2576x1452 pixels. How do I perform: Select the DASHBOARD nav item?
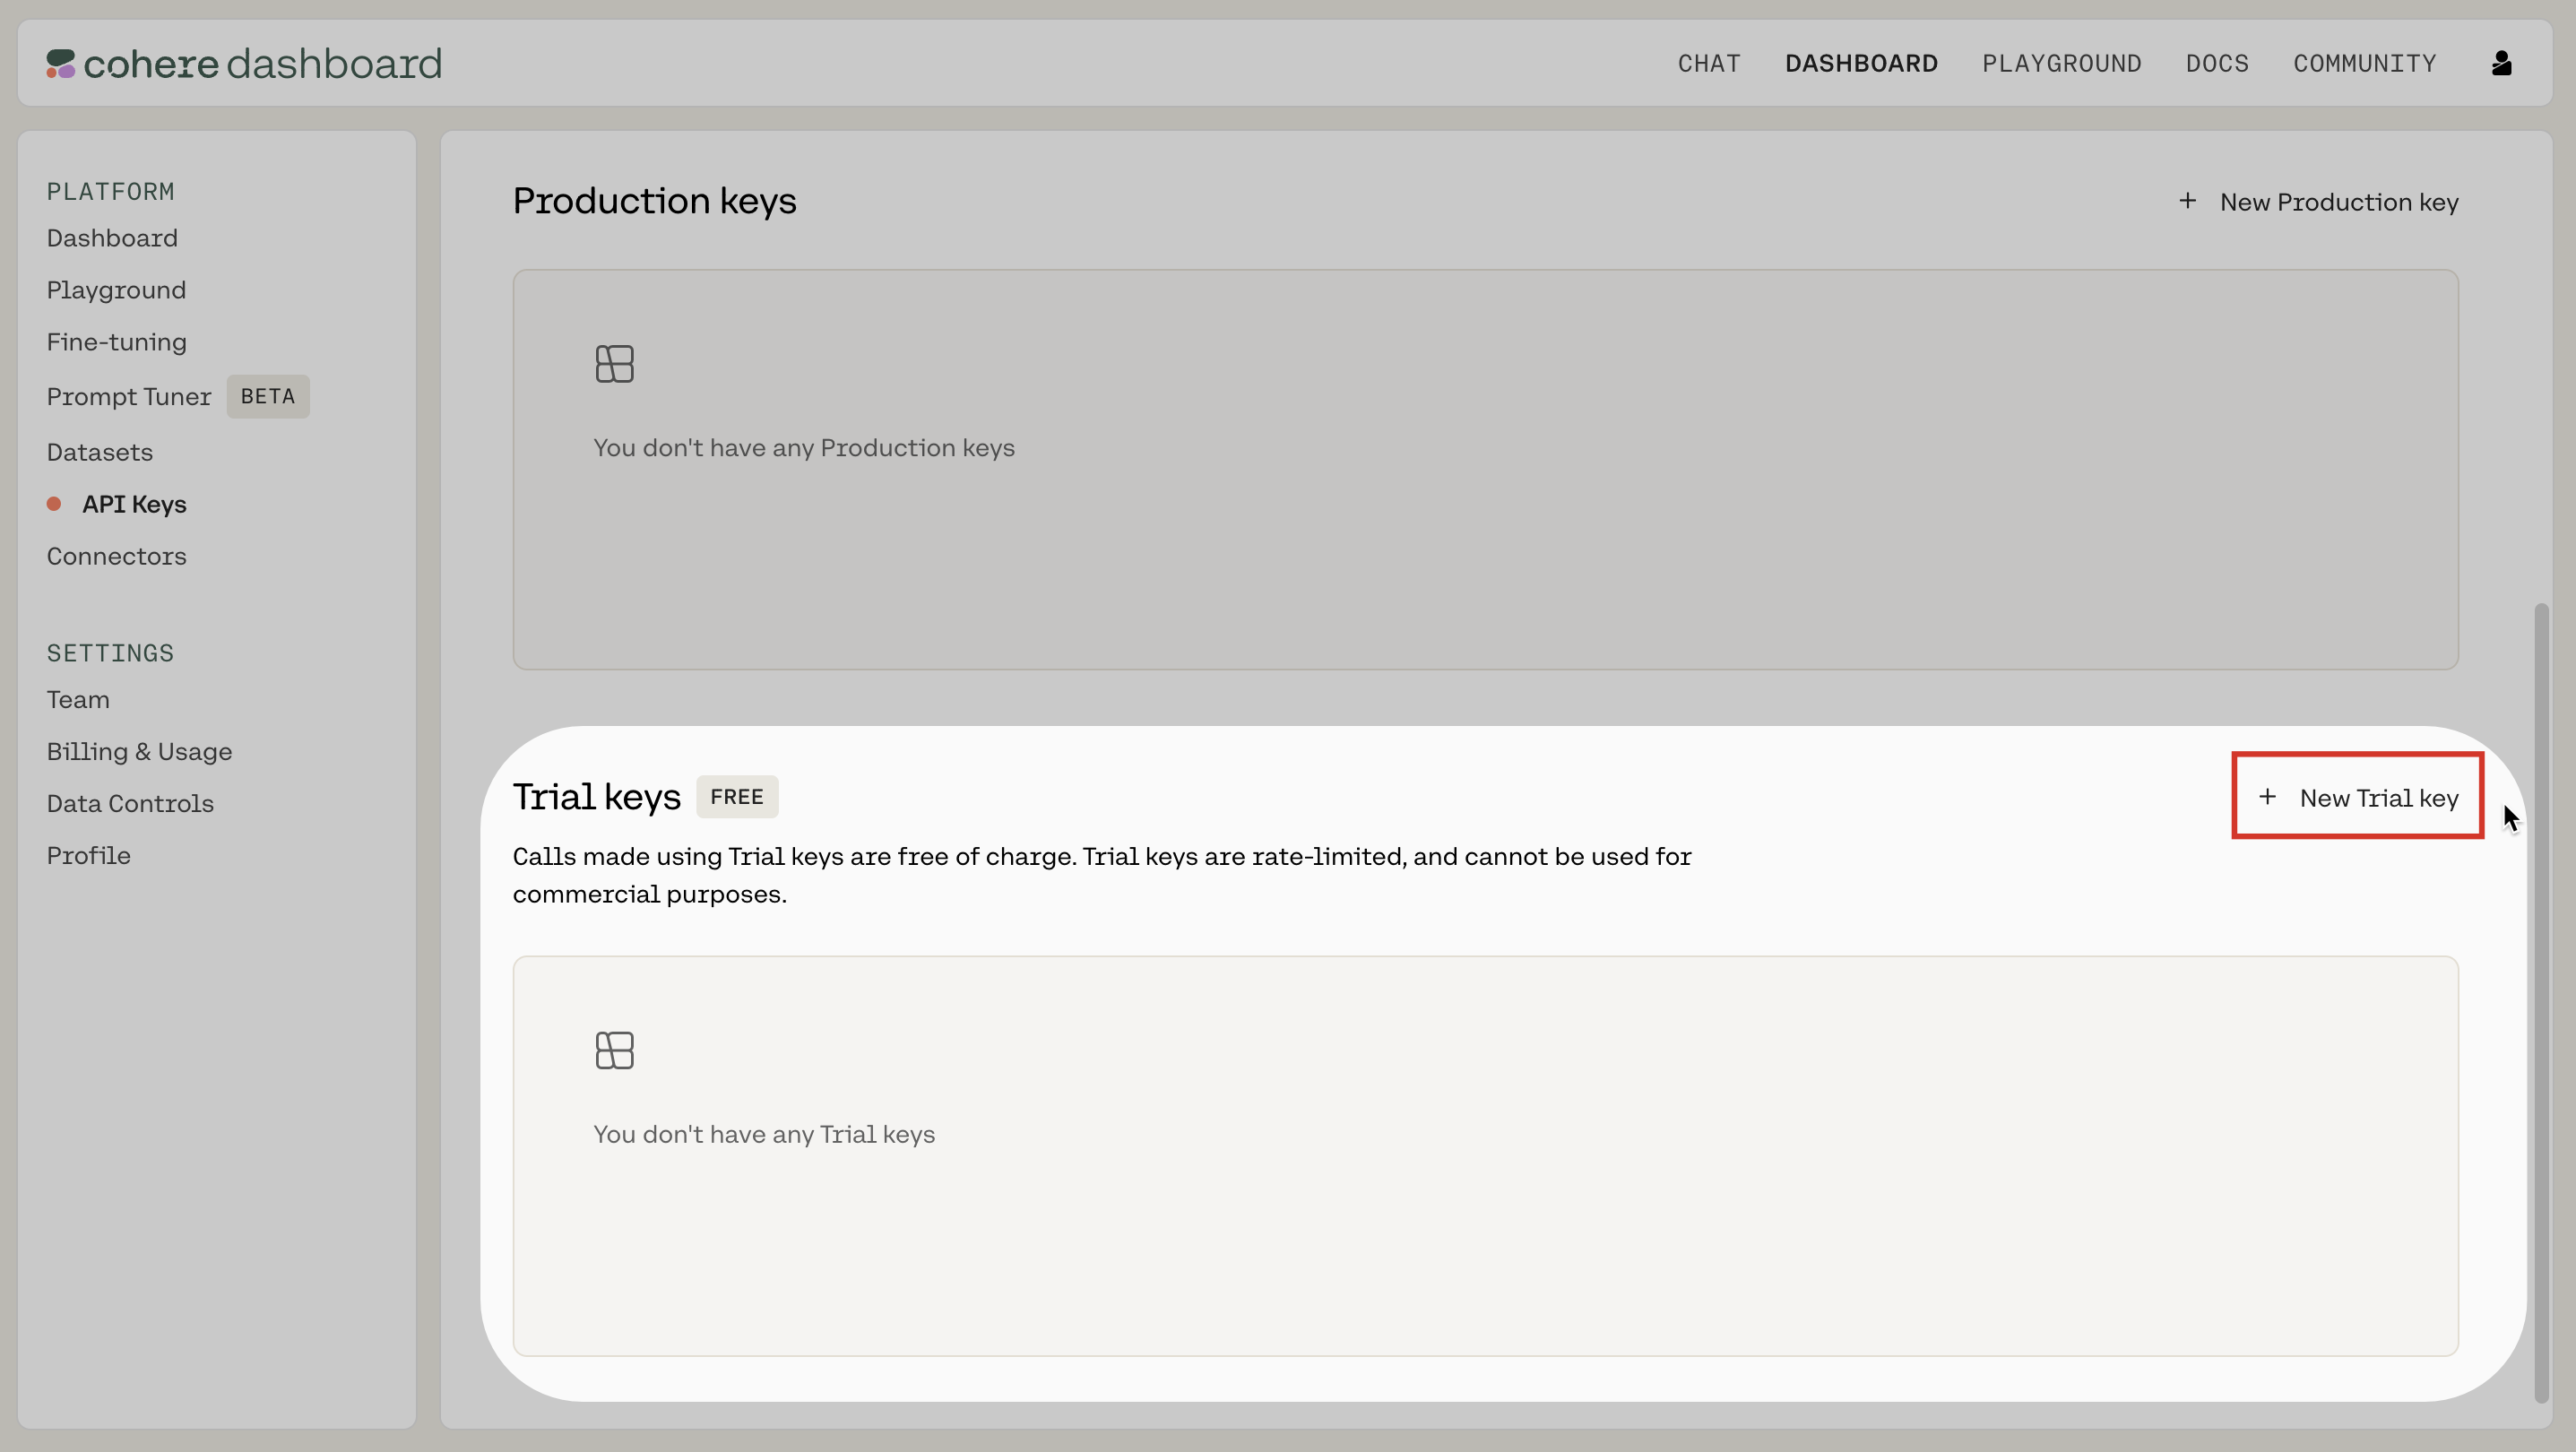[1861, 64]
